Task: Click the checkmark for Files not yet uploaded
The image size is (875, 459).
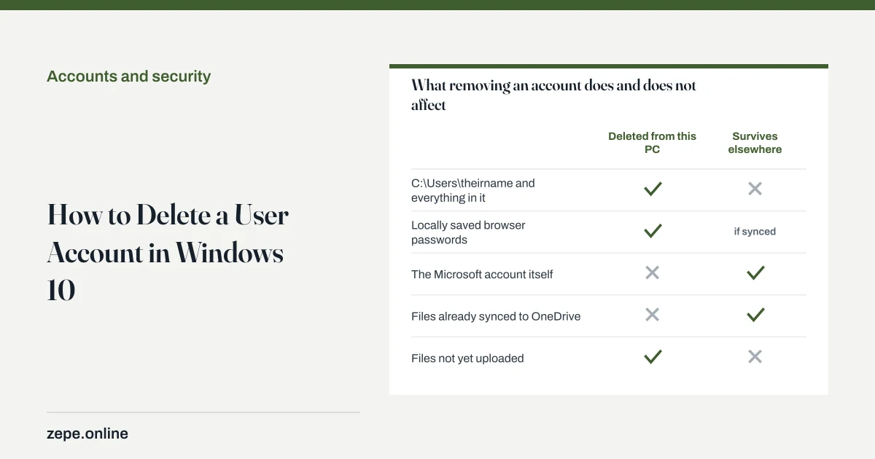Action: click(653, 356)
